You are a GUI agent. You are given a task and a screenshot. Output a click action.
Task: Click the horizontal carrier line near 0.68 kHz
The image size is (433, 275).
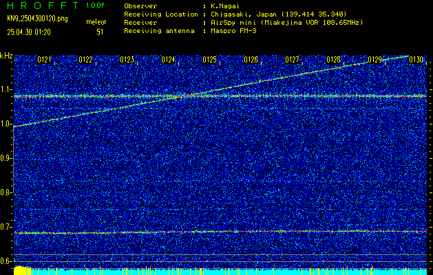click(220, 232)
